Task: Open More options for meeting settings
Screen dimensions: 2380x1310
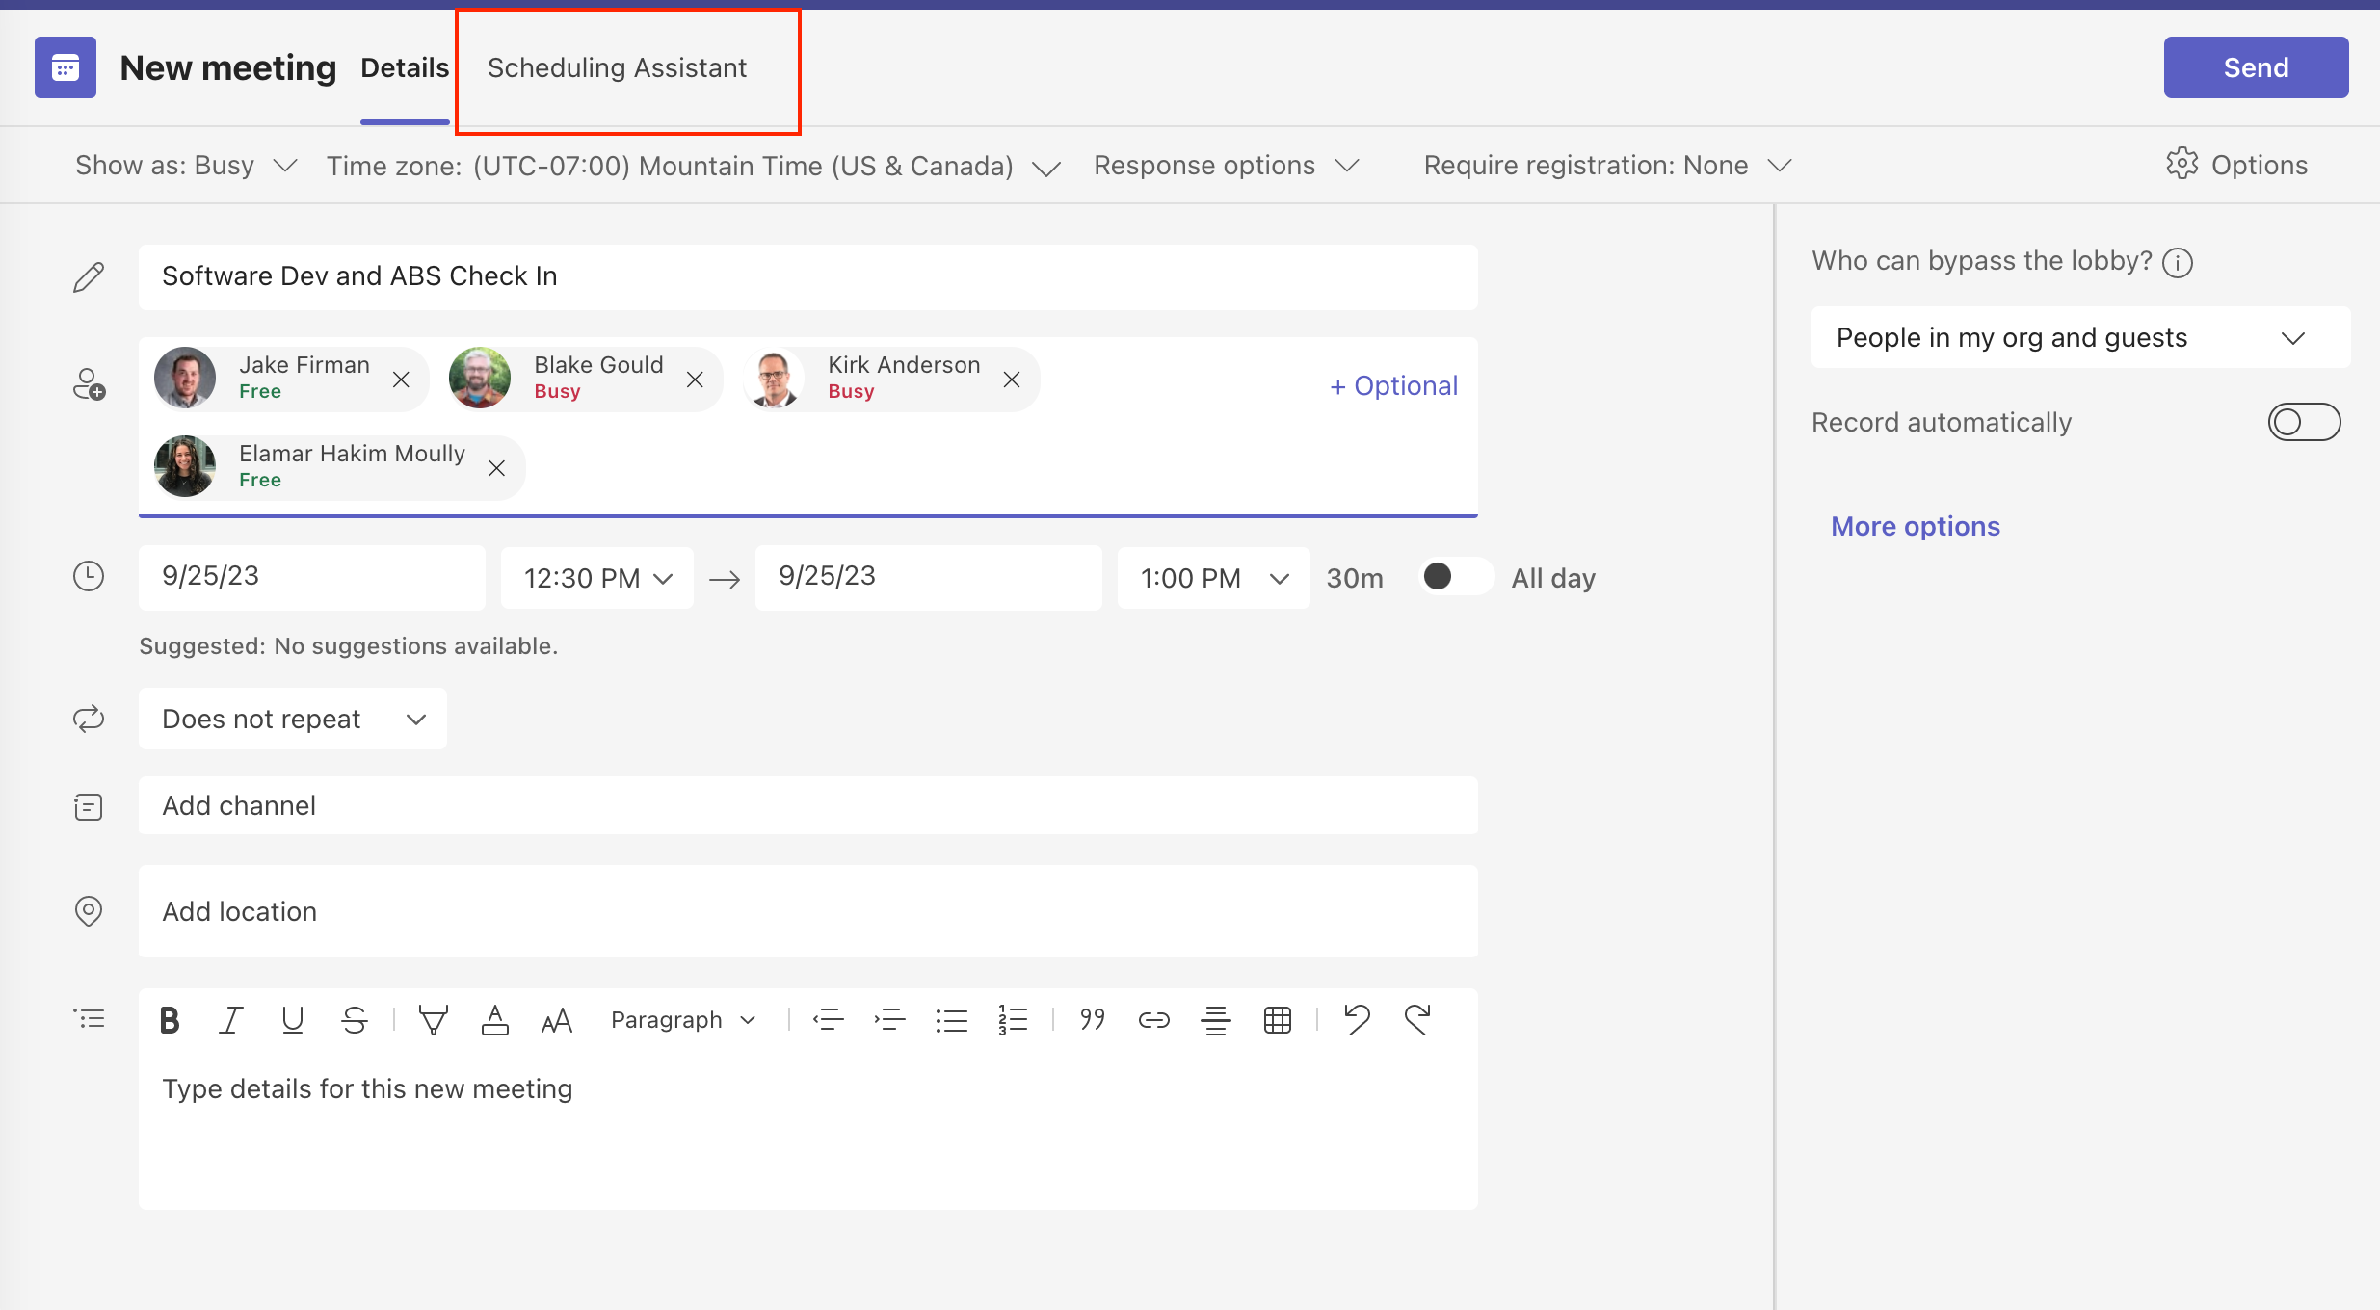Action: coord(1914,526)
